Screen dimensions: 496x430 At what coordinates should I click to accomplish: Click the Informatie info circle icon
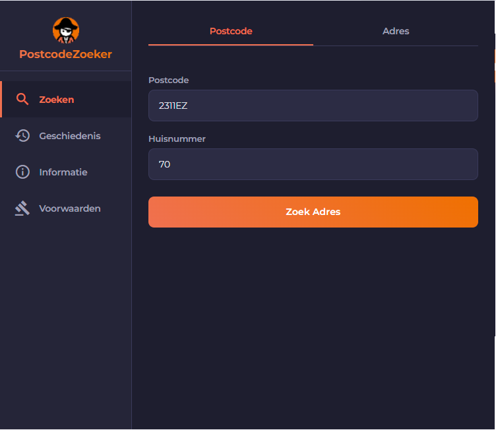22,172
